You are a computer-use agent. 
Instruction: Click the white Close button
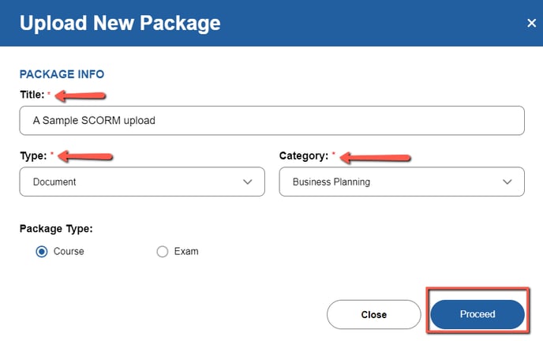[x=373, y=314]
